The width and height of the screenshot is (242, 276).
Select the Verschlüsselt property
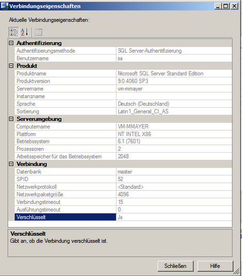[65, 217]
